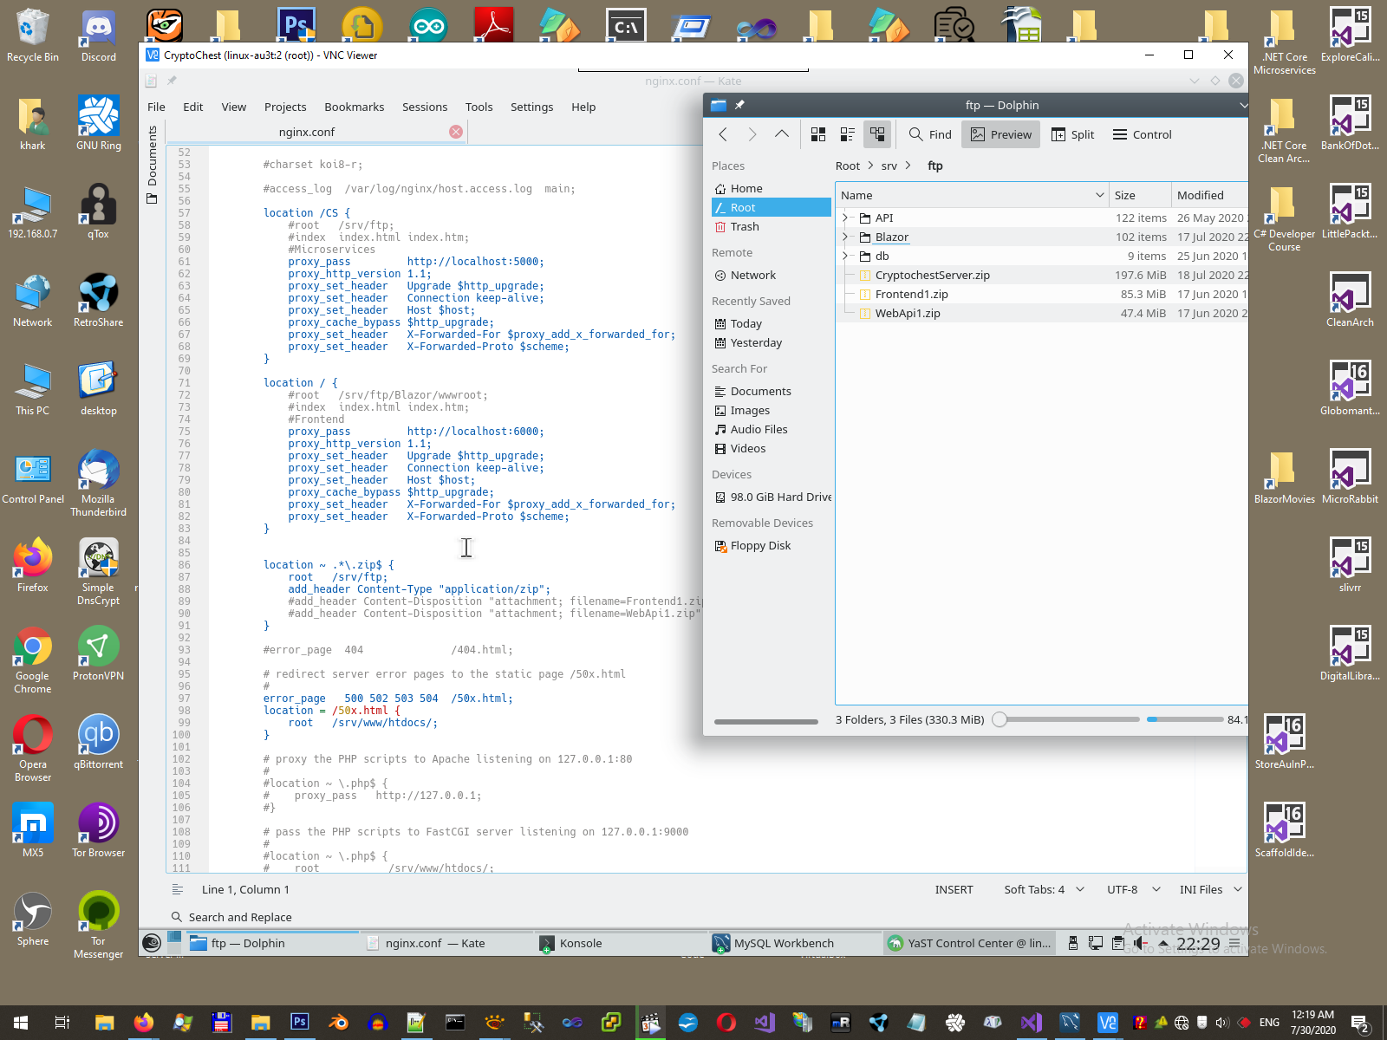Open Firefox from the Windows taskbar
The image size is (1387, 1040).
click(x=143, y=1023)
